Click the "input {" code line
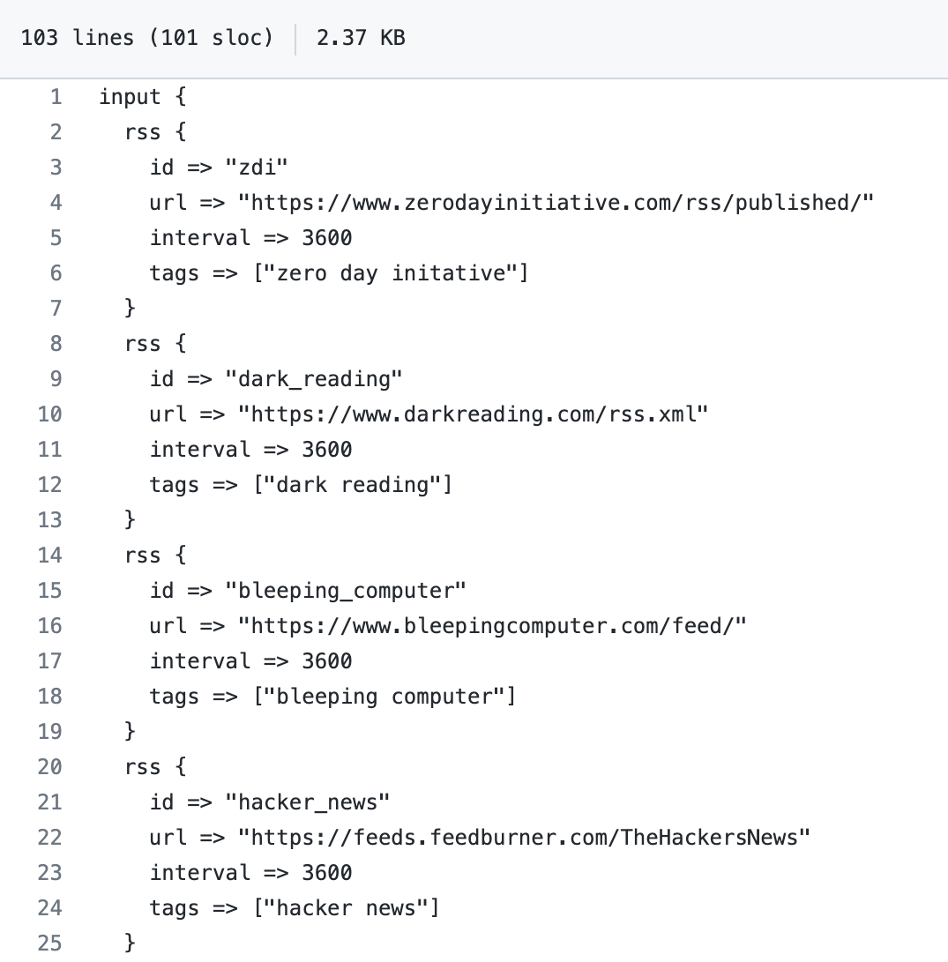This screenshot has width=948, height=962. point(142,97)
